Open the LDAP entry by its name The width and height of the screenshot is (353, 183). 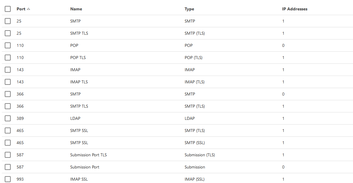(75, 118)
